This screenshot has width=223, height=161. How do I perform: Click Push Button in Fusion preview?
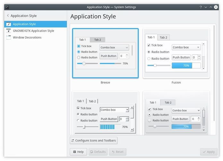[x=181, y=57]
